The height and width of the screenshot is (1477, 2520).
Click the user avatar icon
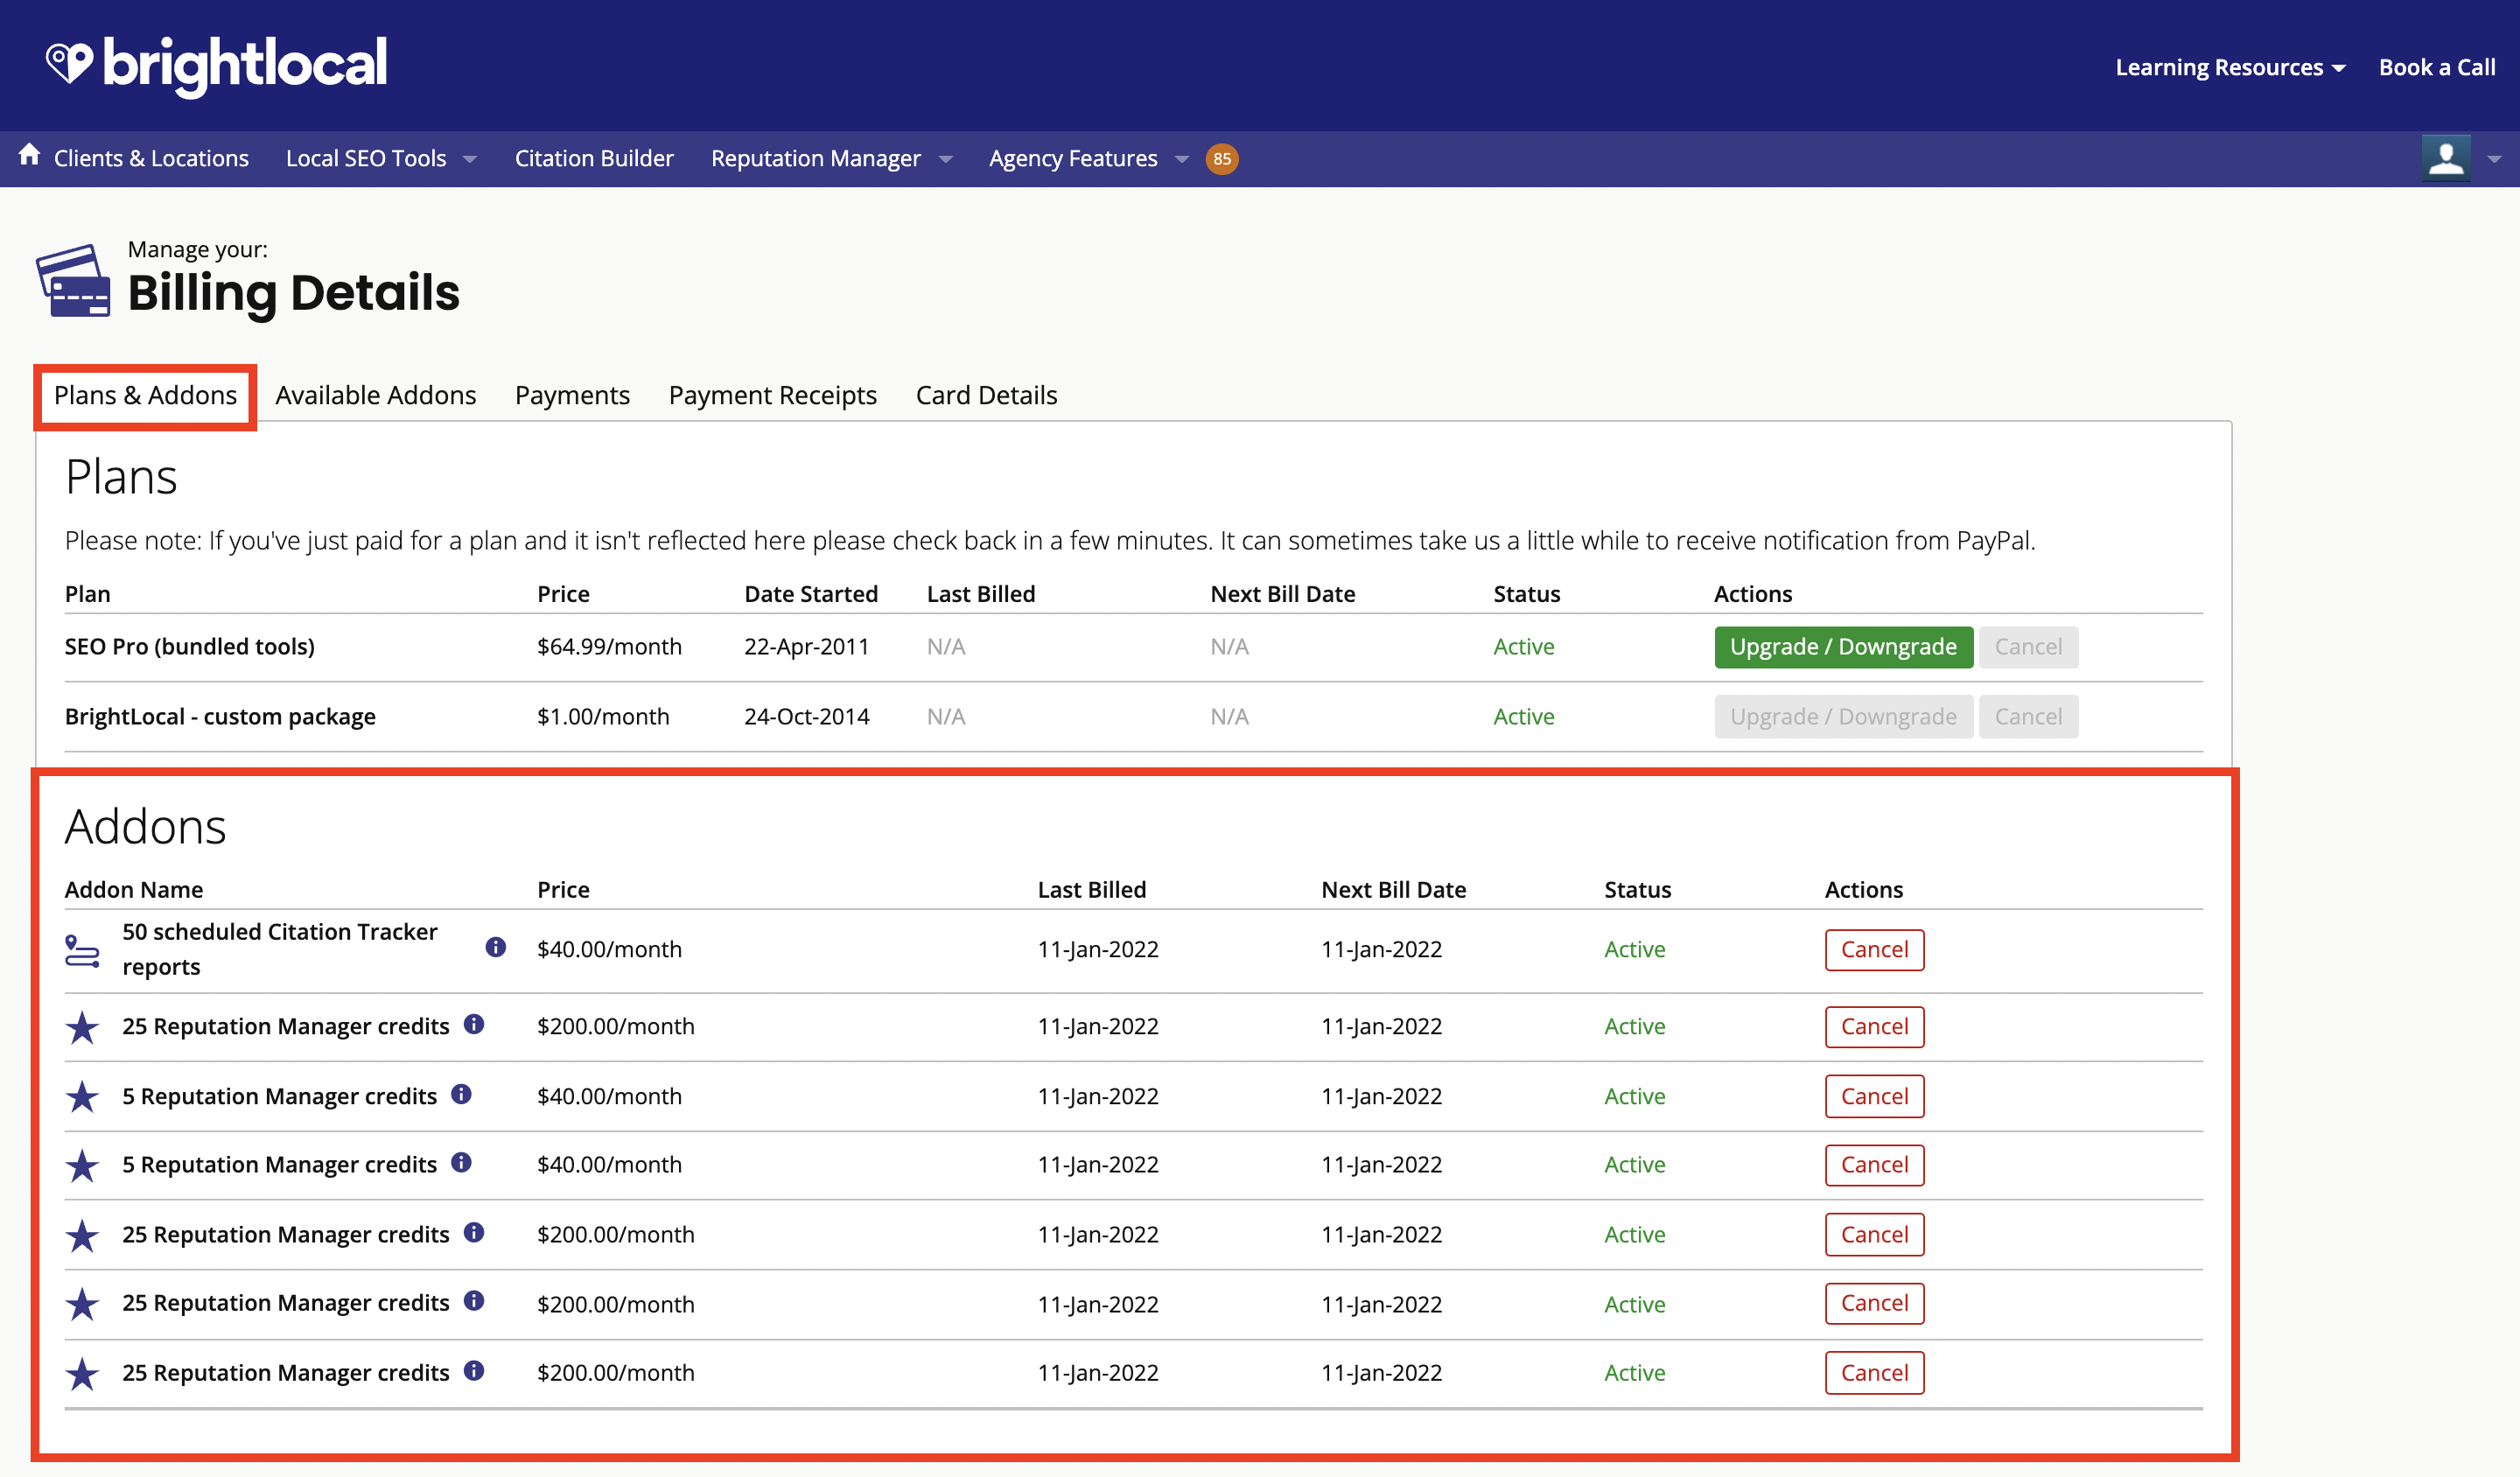coord(2446,158)
